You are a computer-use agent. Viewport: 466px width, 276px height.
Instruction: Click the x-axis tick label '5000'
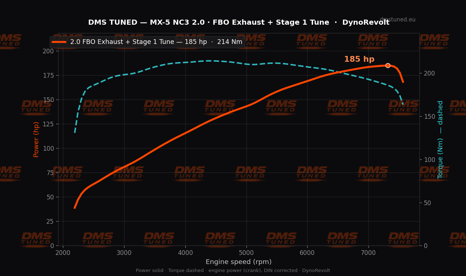click(246, 252)
